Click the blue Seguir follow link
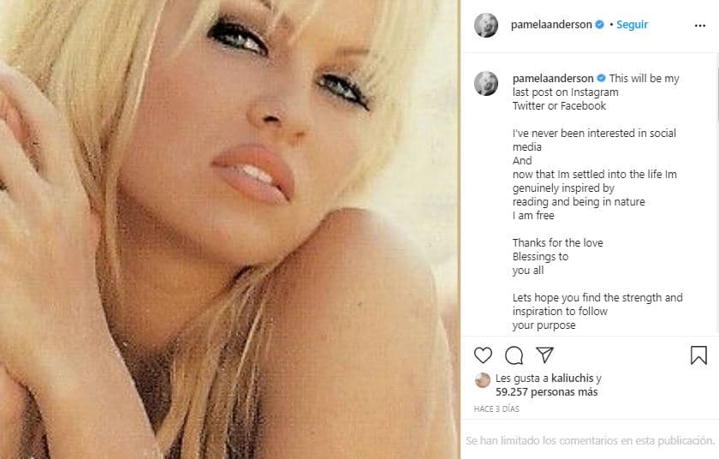 pos(632,25)
